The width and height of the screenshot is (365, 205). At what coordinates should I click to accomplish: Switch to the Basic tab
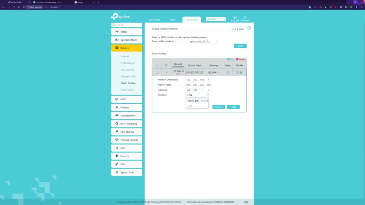[x=173, y=20]
